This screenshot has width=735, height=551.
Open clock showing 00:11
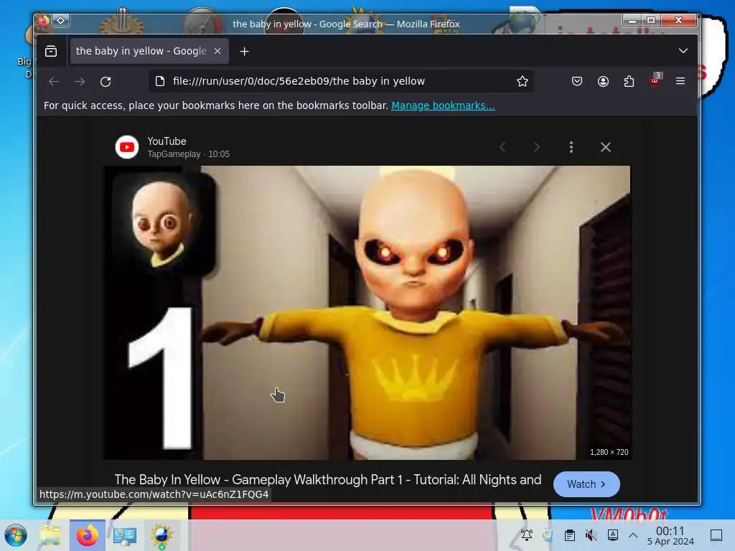pos(670,535)
